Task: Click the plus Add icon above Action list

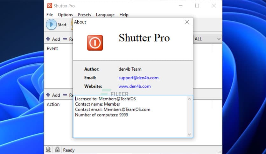Action: (x=48, y=95)
